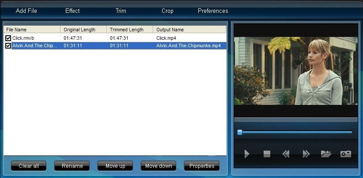
Task: Click output name Alvin.And.The.Chipmunks.mp4
Action: tap(189, 45)
